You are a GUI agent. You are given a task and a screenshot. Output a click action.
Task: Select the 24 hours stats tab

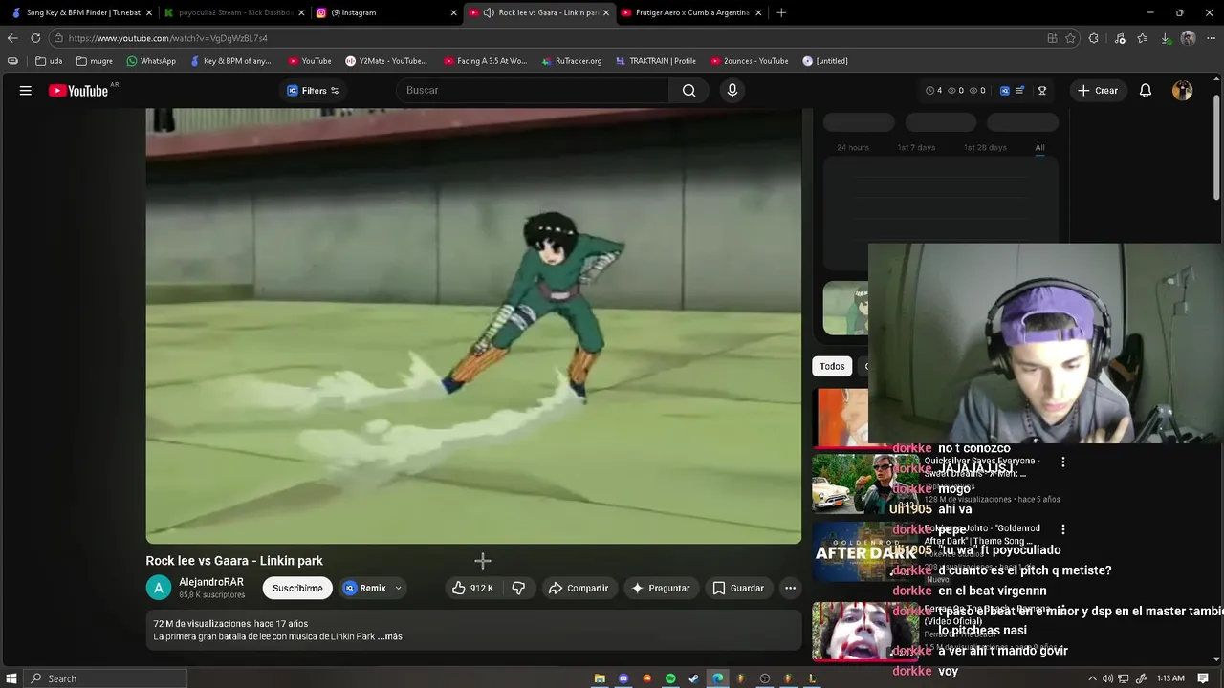pyautogui.click(x=853, y=147)
